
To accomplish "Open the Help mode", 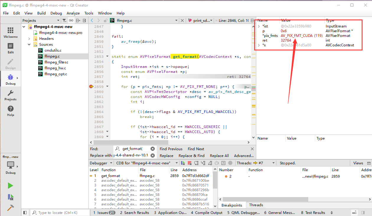I will [x=11, y=111].
